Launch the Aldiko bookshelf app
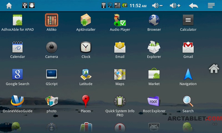The width and height of the screenshot is (222, 133). point(52,20)
